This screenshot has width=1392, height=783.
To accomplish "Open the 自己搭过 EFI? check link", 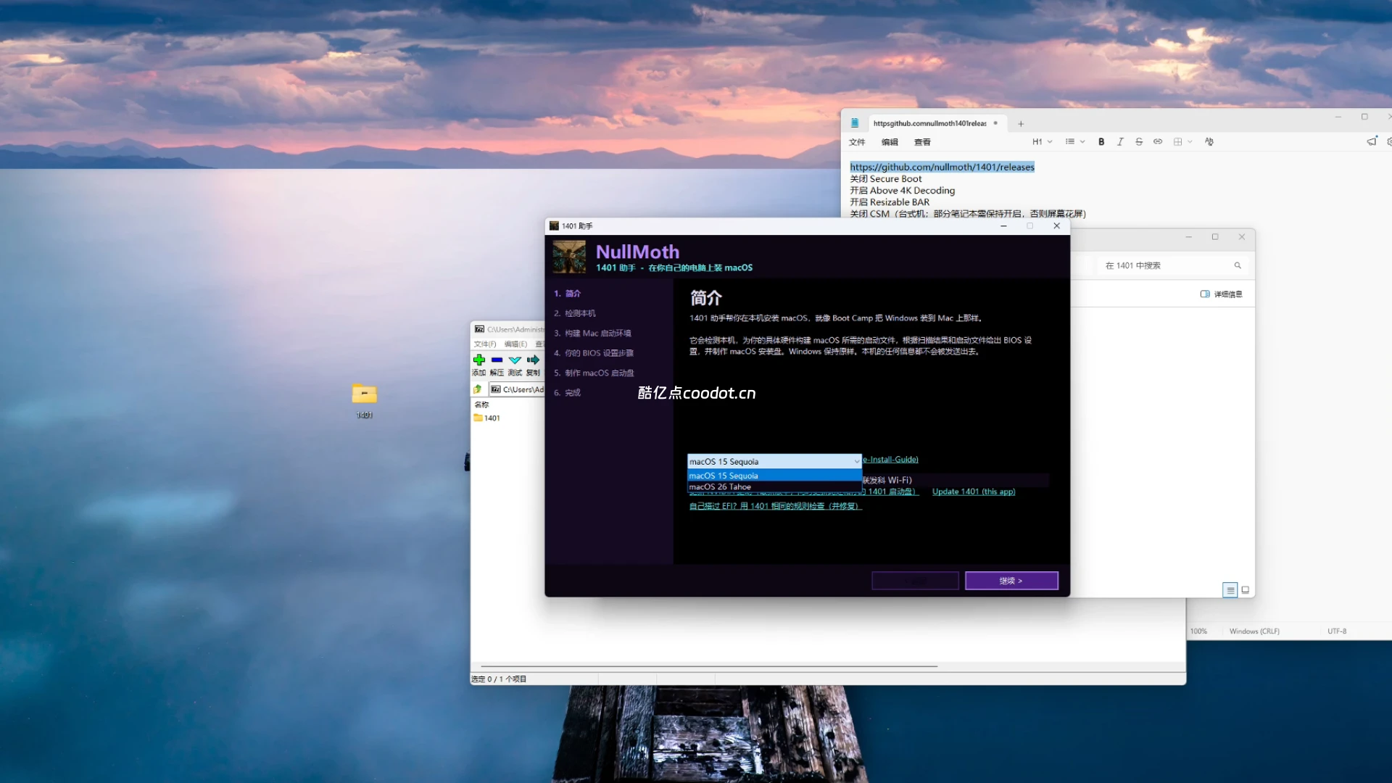I will point(775,506).
